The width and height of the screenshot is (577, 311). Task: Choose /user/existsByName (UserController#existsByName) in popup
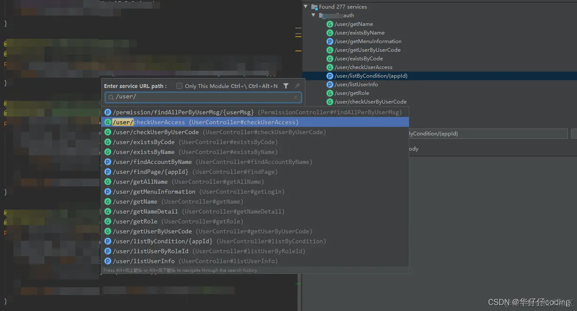coord(255,152)
